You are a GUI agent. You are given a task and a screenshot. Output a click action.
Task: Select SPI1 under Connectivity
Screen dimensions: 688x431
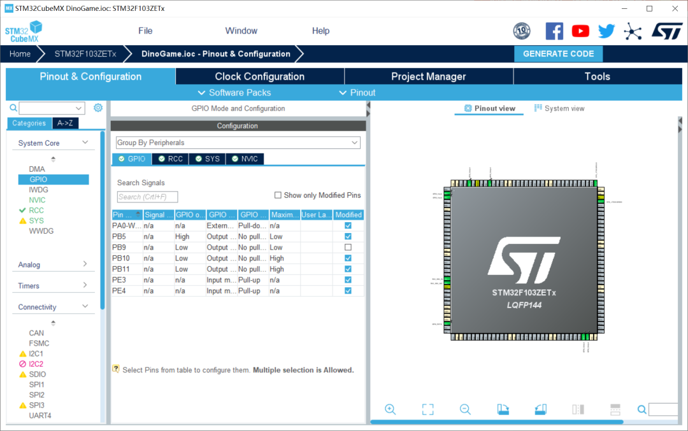click(36, 385)
